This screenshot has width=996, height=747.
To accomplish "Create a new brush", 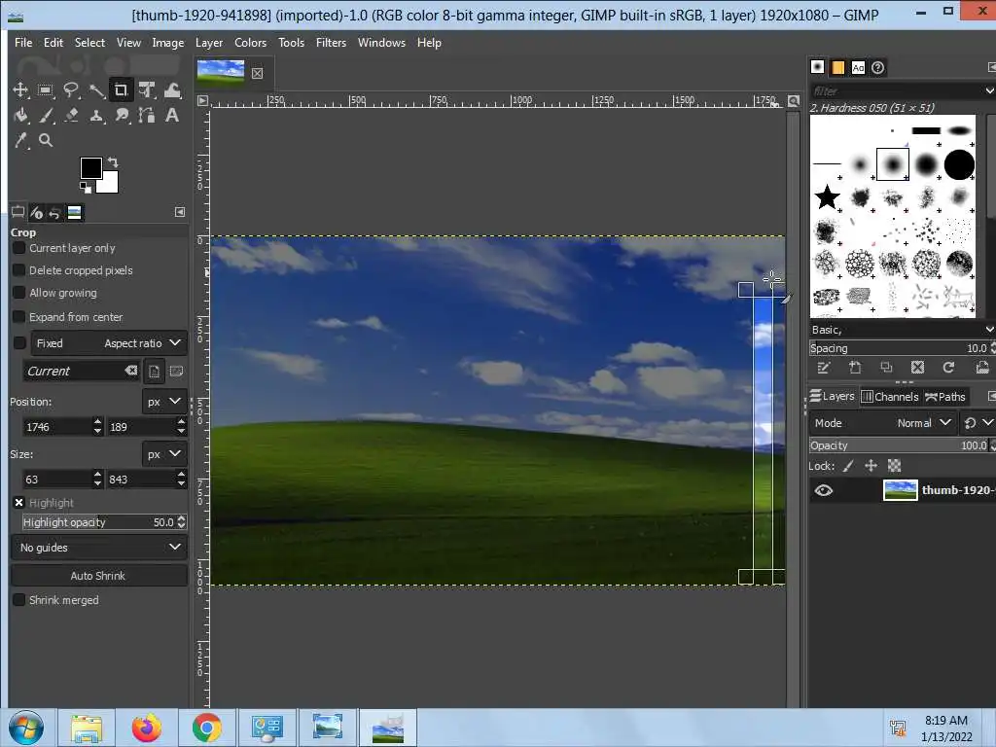I will pyautogui.click(x=855, y=367).
